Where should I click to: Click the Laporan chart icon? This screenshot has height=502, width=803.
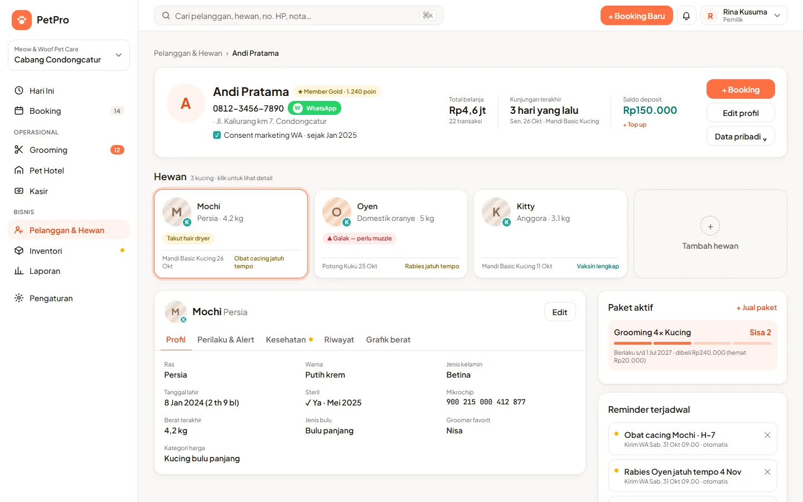tap(19, 271)
